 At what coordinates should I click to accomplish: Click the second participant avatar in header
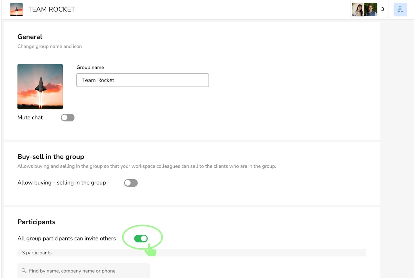point(370,10)
